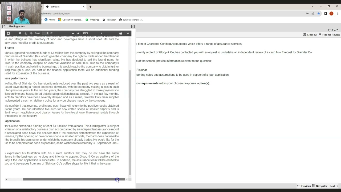Viewport: 341px width, 192px height.
Task: Open a new browser tab
Action: click(x=90, y=7)
